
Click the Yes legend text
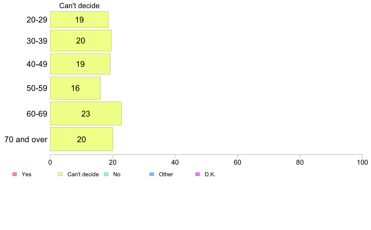coord(27,174)
